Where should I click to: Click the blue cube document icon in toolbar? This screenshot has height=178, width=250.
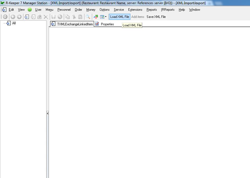27,17
